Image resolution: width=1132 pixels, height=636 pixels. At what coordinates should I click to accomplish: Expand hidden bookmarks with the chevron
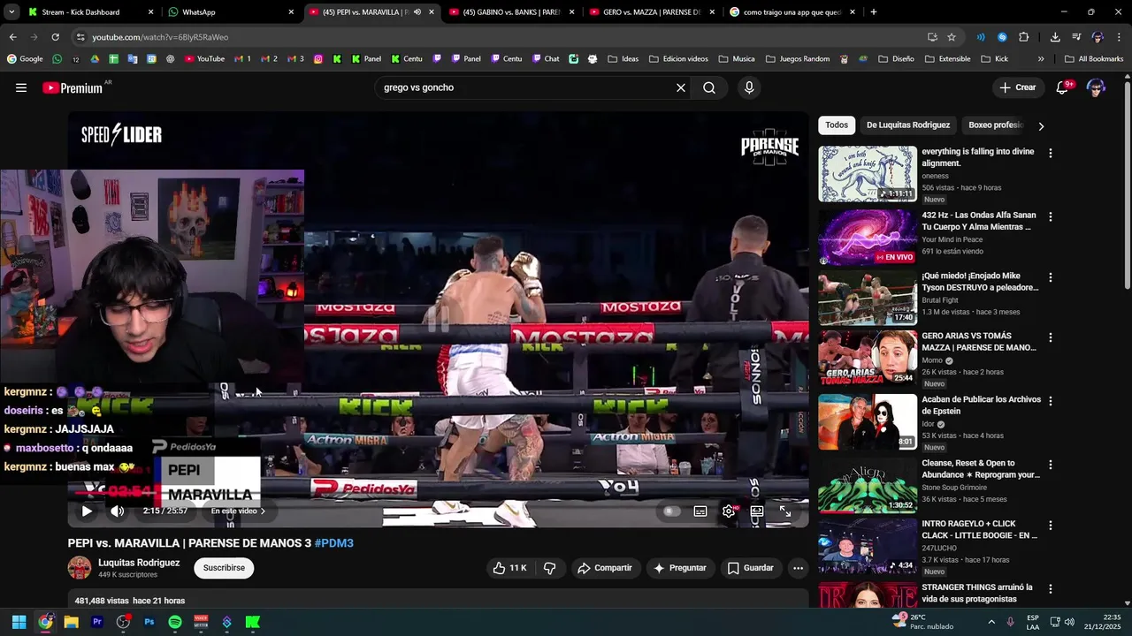coord(1041,59)
